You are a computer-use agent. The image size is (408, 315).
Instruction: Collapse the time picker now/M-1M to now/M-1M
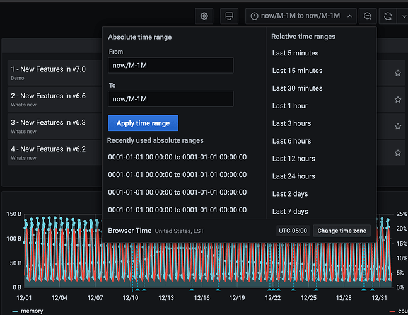click(x=301, y=16)
